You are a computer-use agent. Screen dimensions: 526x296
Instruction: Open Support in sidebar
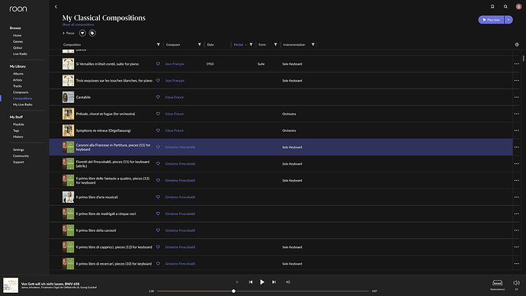[x=18, y=162]
